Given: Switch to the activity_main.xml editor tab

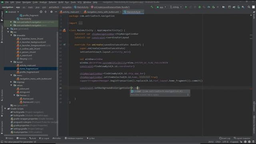Looking at the screenshot, I should (x=70, y=12).
